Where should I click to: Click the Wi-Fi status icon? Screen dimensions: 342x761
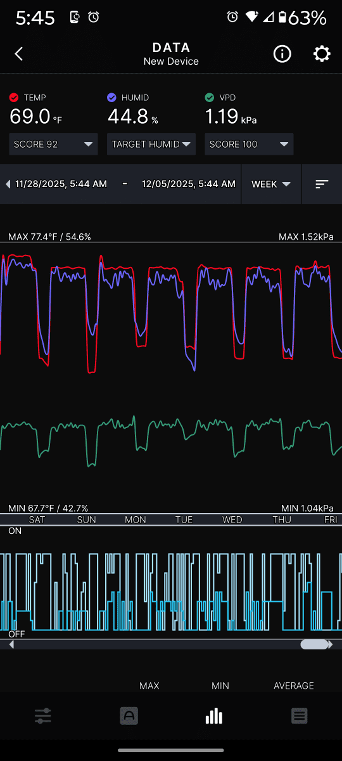pyautogui.click(x=252, y=18)
